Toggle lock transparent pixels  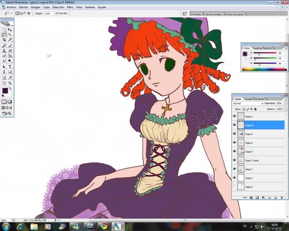[244, 109]
